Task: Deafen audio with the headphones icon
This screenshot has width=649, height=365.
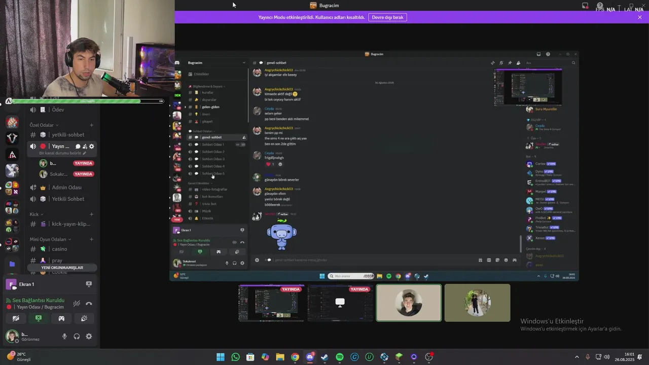Action: pos(77,336)
